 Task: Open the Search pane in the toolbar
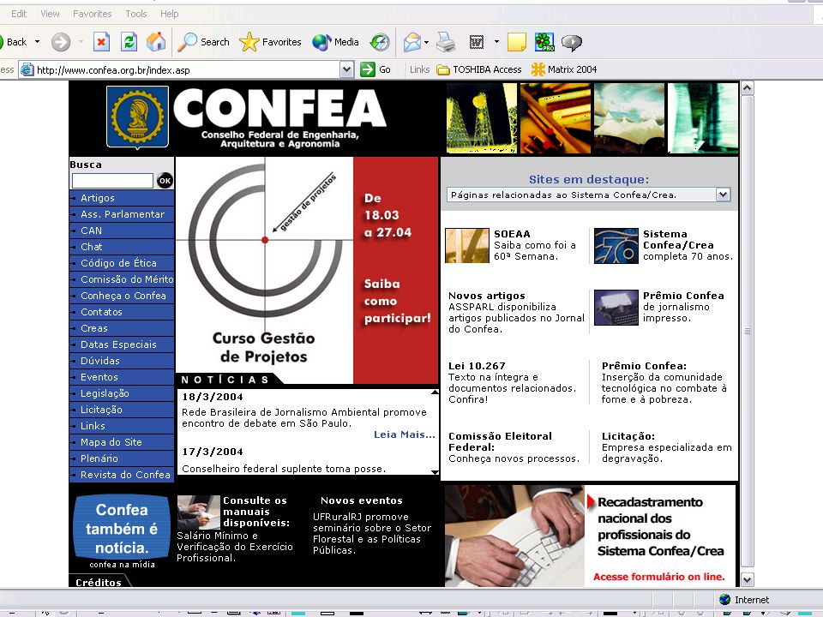click(204, 42)
